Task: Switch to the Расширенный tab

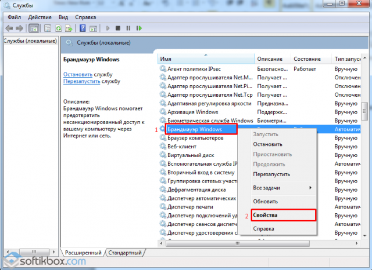Action: (x=83, y=253)
